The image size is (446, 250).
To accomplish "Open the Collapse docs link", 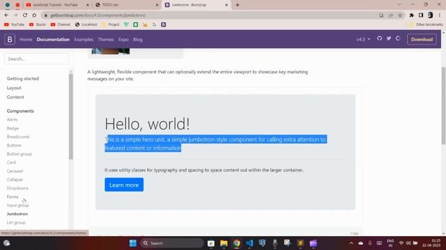I will 15,179.
